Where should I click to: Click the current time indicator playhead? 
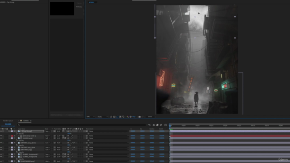pyautogui.click(x=170, y=126)
